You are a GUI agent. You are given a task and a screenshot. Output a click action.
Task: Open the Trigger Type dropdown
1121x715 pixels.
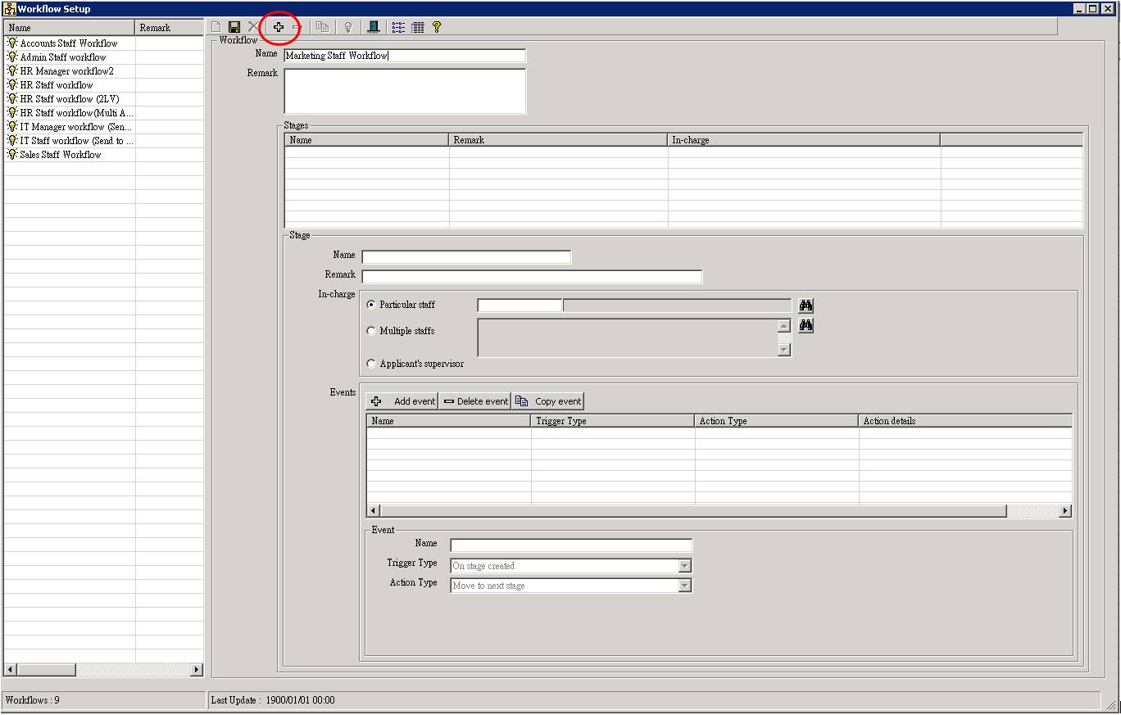685,566
